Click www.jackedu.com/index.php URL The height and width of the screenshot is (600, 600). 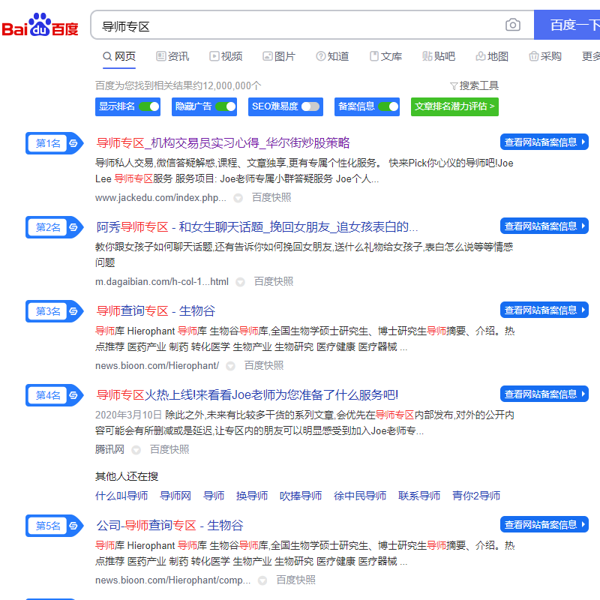click(160, 198)
